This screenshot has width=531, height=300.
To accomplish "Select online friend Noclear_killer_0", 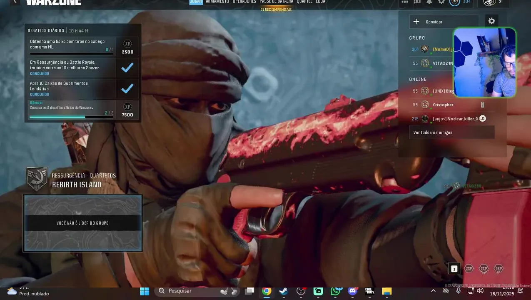I will pyautogui.click(x=452, y=119).
